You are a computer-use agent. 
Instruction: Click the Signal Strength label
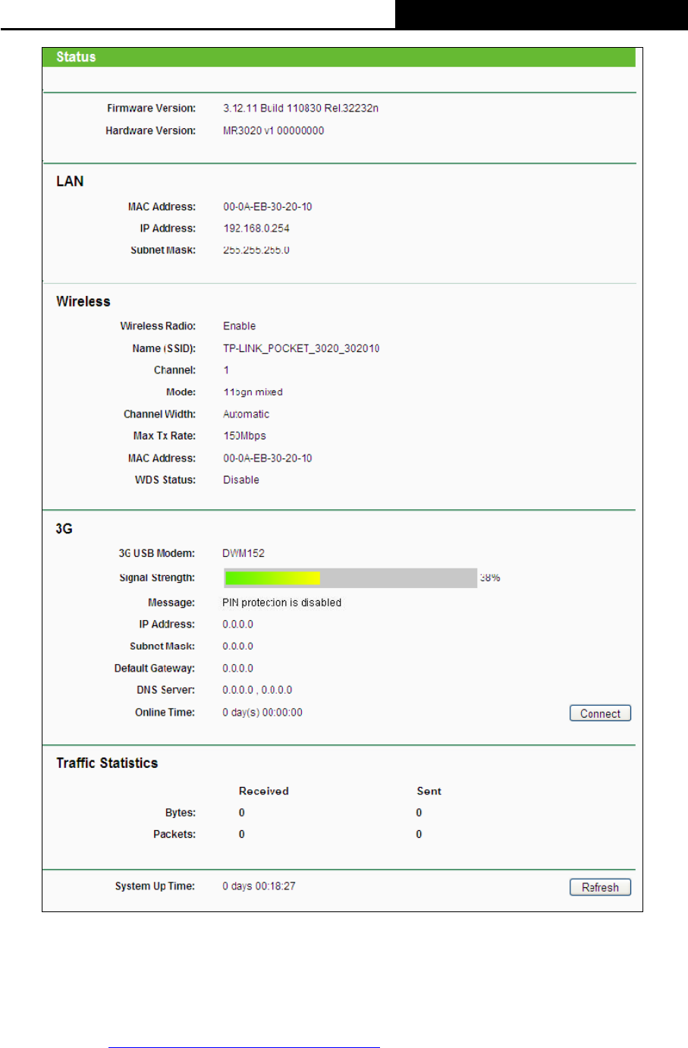[157, 578]
